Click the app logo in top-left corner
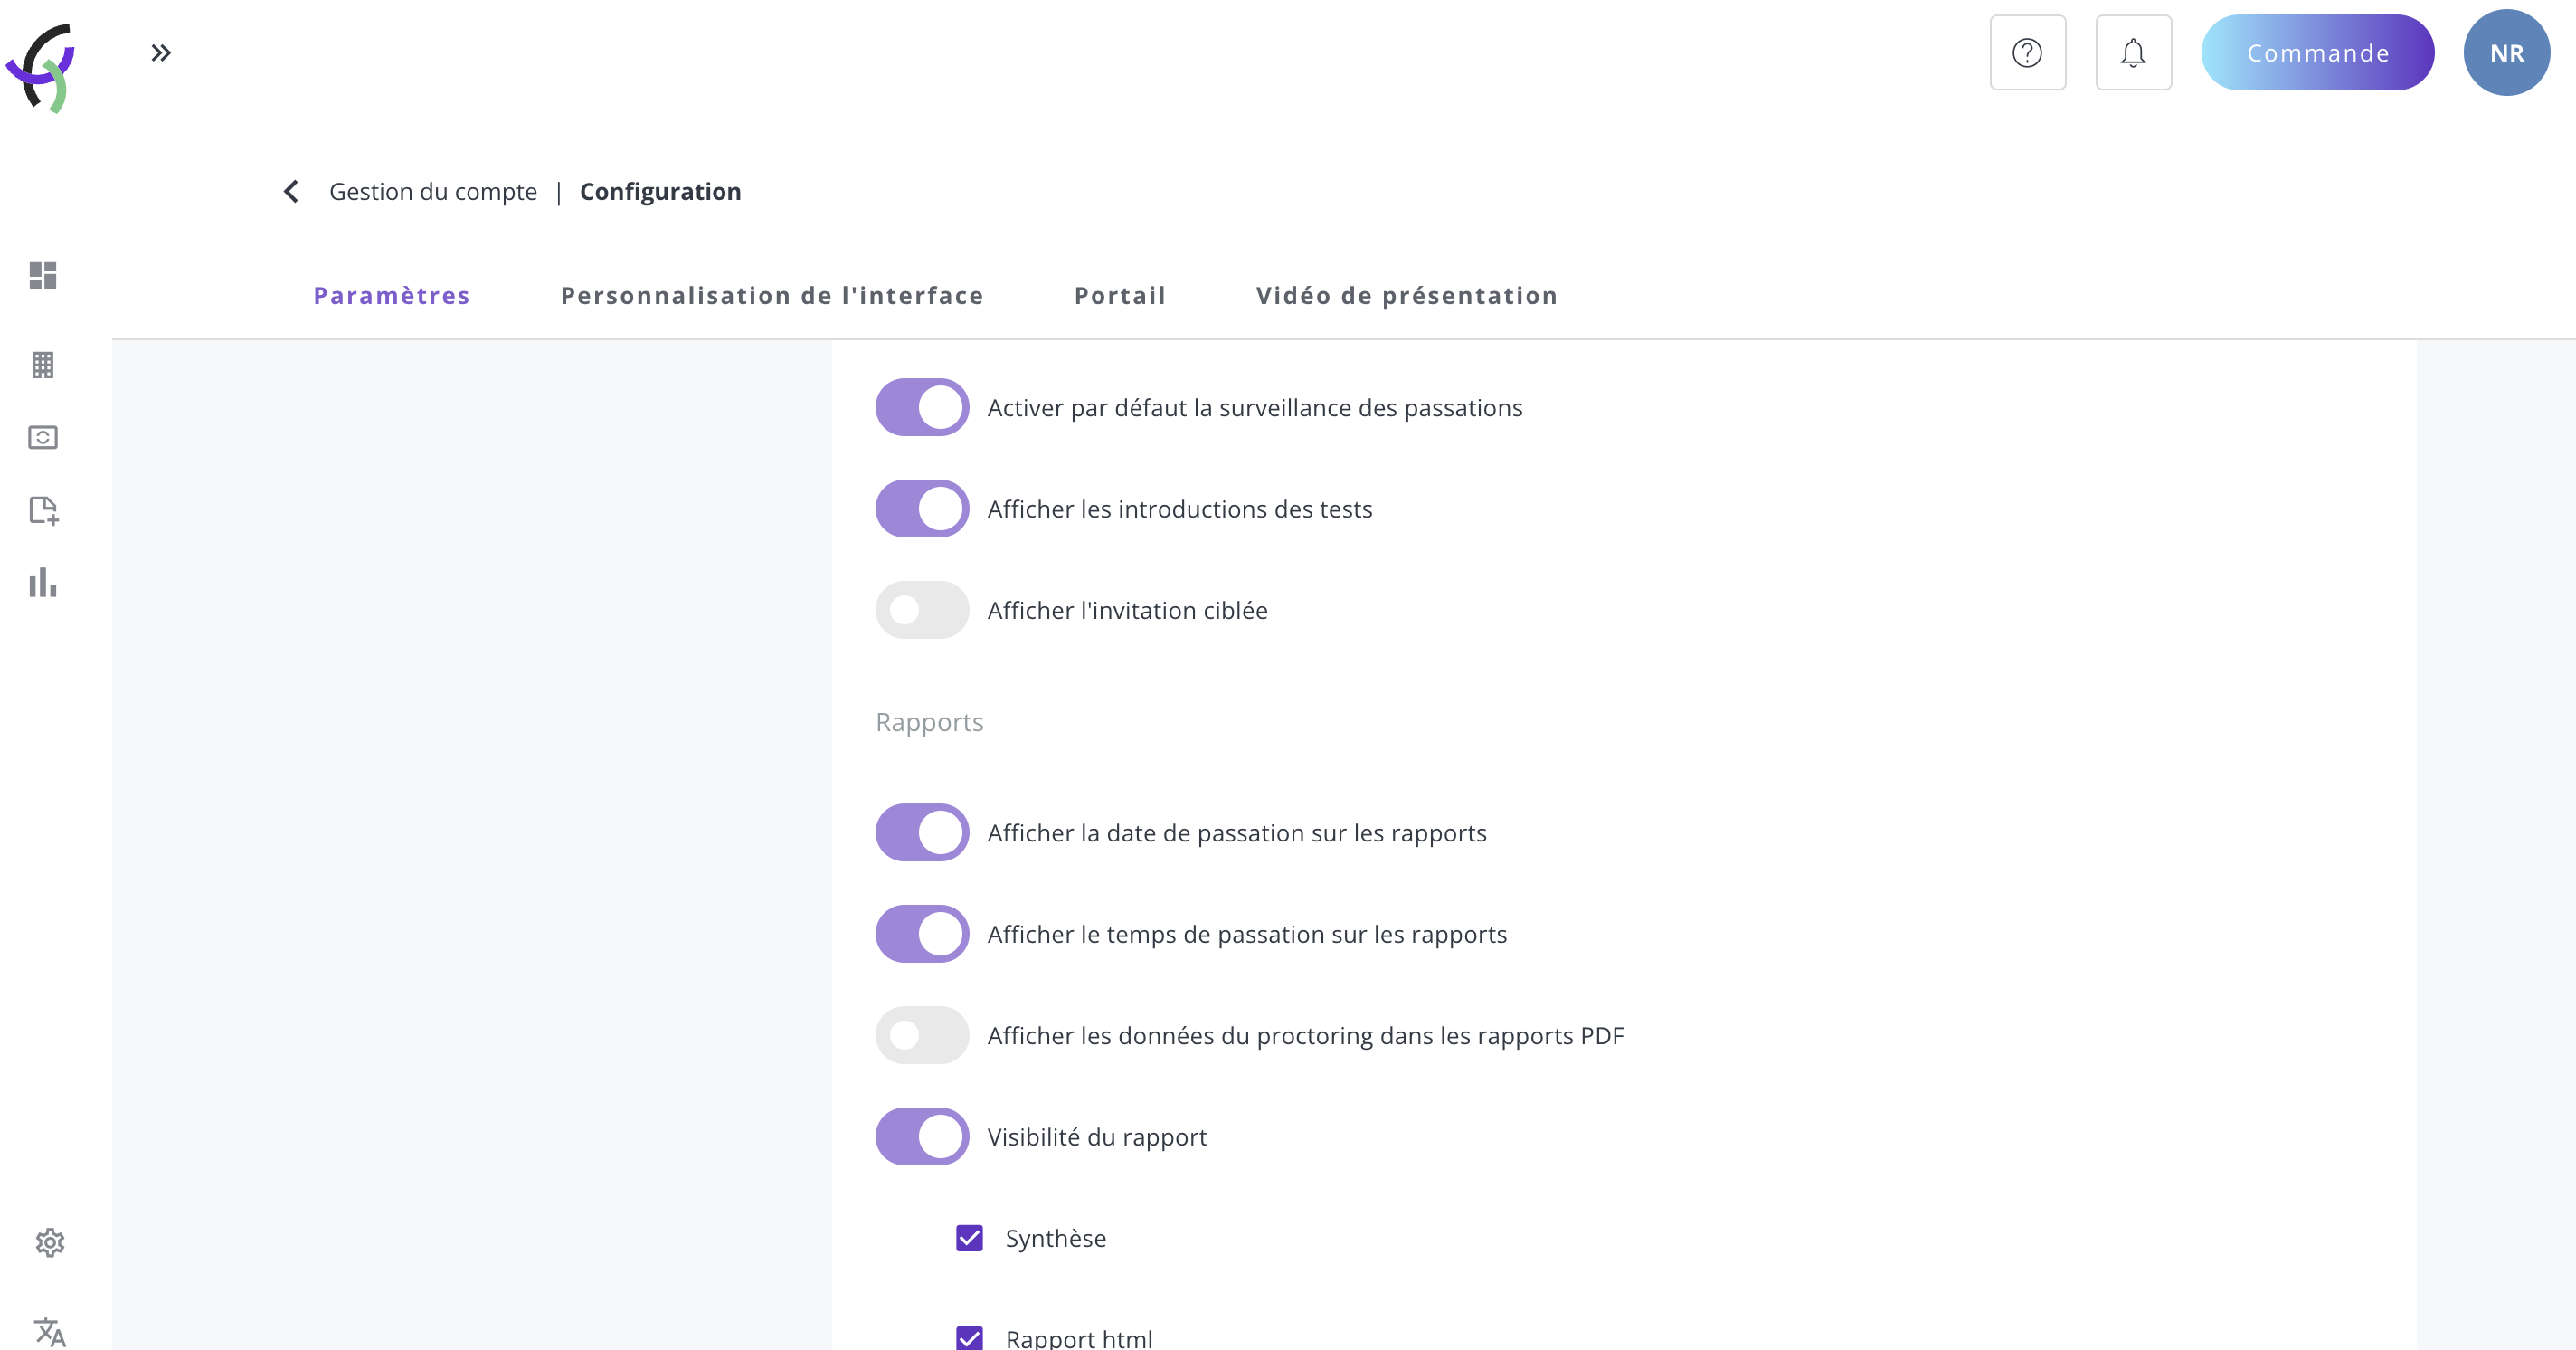This screenshot has height=1350, width=2576. click(41, 67)
